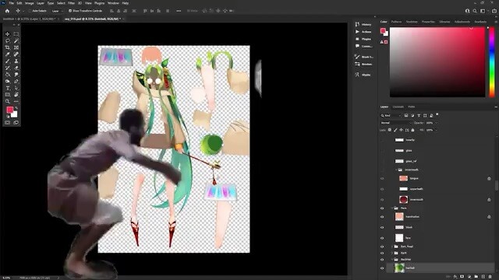Toggle Quick Mask mode icon
Viewport: 499px width, 280px height.
7,123
